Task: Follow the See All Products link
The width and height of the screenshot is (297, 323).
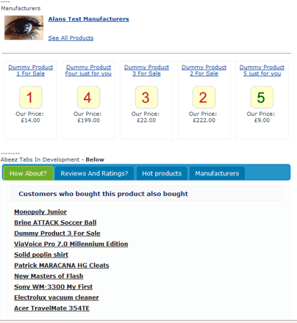Action: point(71,38)
